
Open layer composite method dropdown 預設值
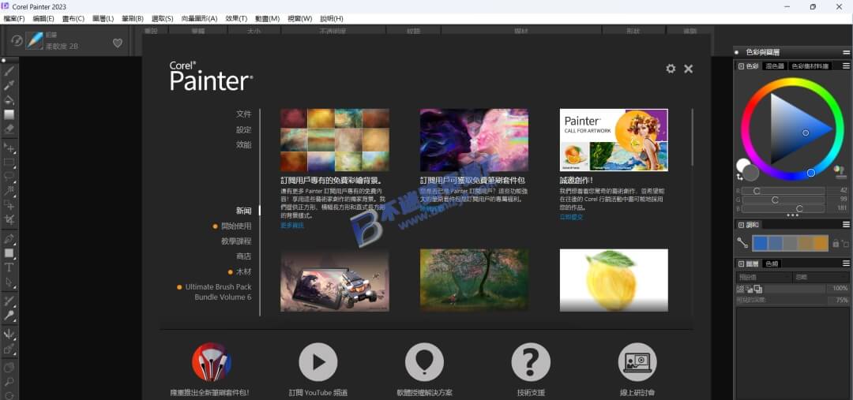(764, 277)
